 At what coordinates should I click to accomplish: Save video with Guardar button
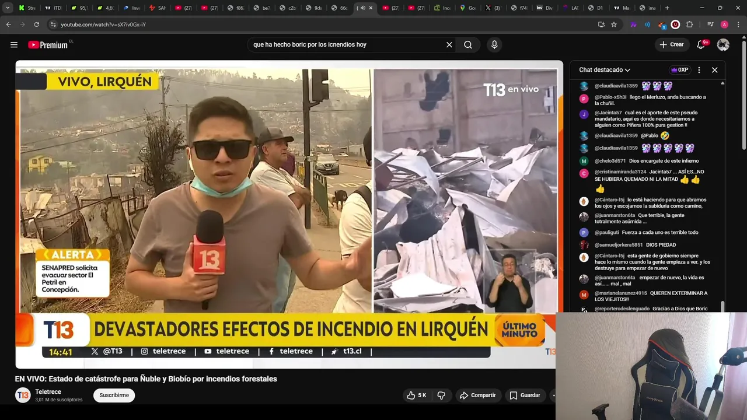click(x=525, y=395)
